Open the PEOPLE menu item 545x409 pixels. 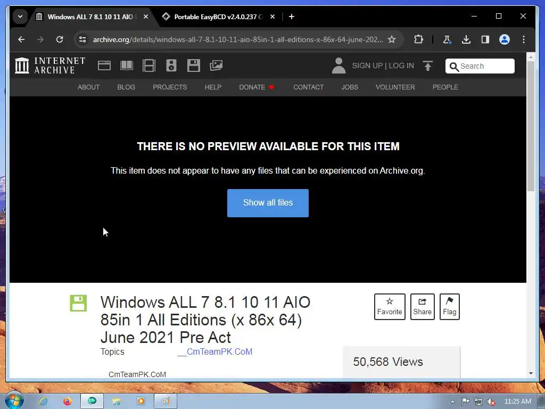click(x=445, y=87)
